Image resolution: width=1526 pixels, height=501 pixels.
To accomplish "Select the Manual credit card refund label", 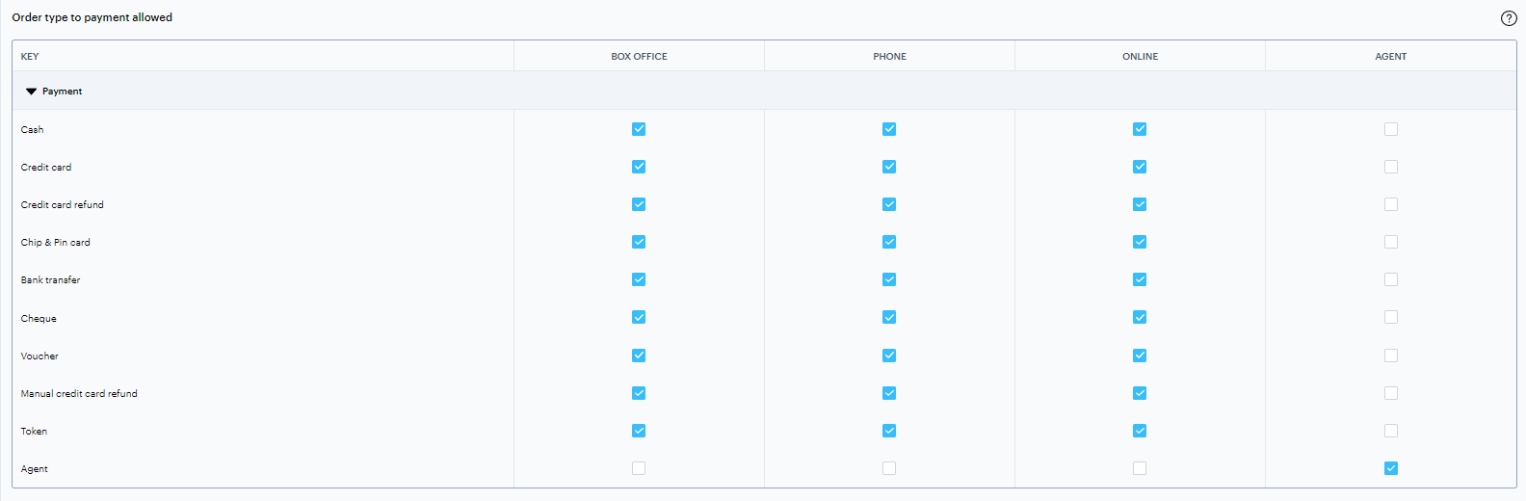I will 79,394.
